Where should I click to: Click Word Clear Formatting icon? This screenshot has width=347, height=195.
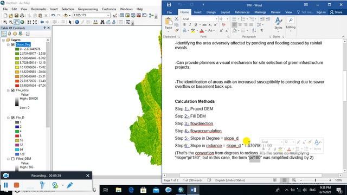[x=223, y=25]
